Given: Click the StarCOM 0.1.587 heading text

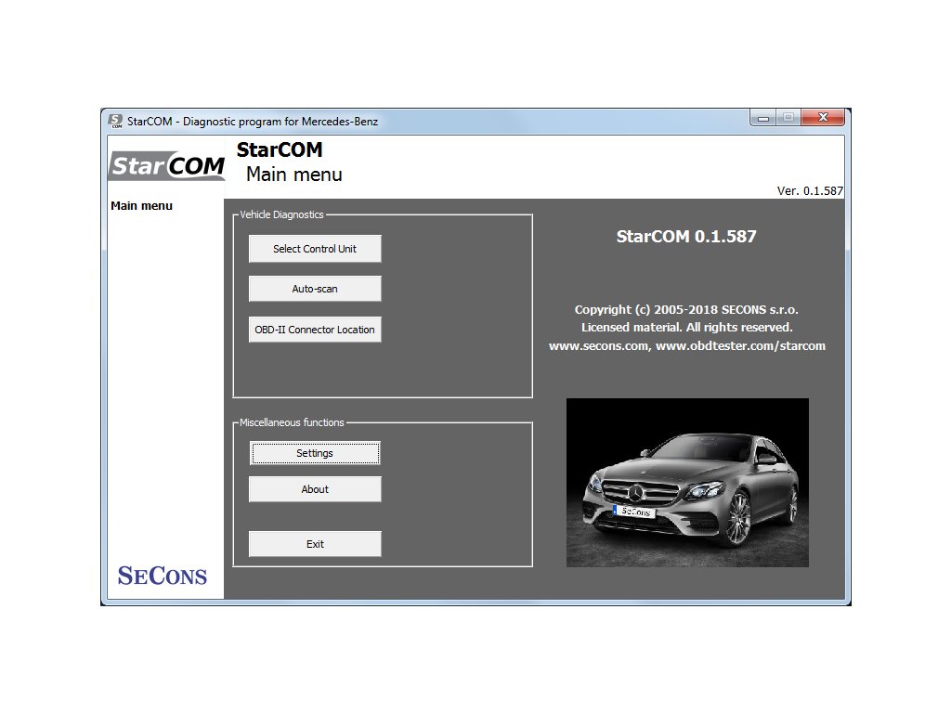Looking at the screenshot, I should tap(686, 237).
